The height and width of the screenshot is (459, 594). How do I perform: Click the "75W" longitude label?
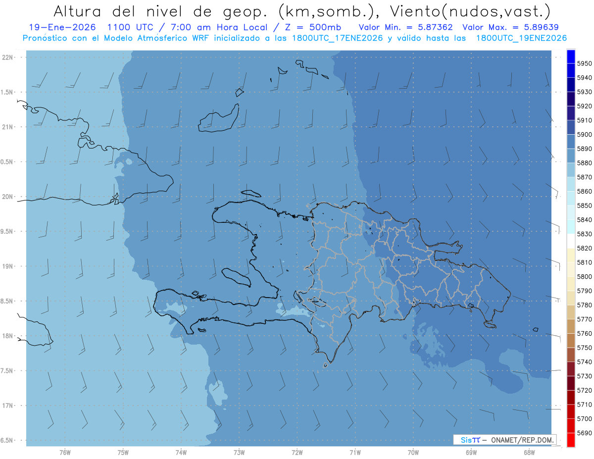(x=123, y=453)
